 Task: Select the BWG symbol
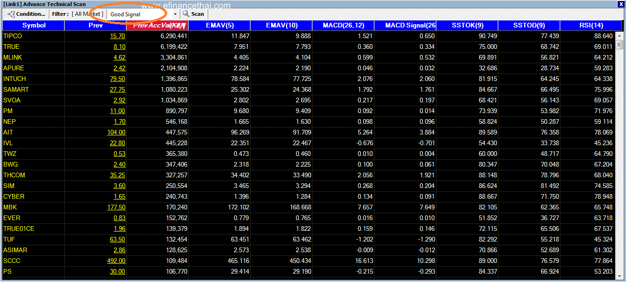10,164
